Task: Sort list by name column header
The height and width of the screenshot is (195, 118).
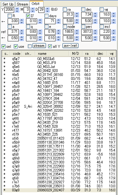Action: pyautogui.click(x=52, y=54)
